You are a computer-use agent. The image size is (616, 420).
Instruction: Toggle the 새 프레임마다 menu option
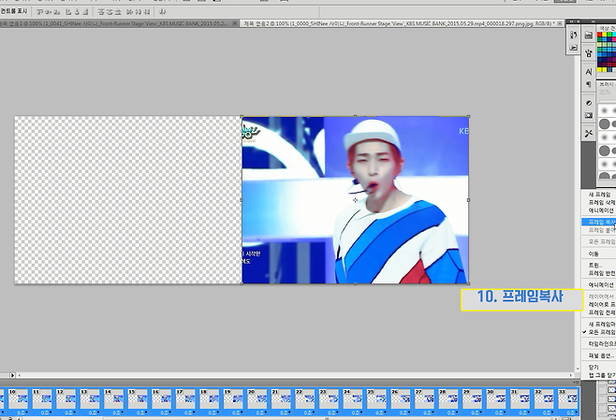pos(601,325)
